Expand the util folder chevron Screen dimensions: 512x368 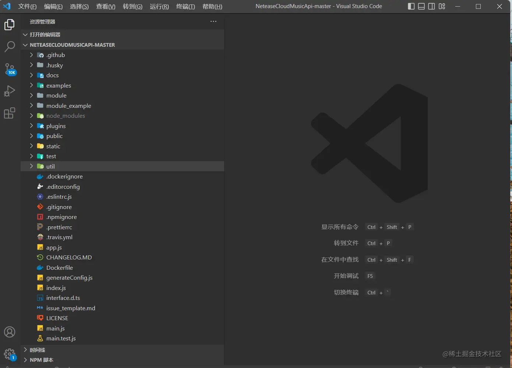31,166
